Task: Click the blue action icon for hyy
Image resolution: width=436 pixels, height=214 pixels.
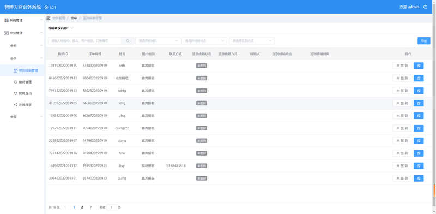Action: 419,166
